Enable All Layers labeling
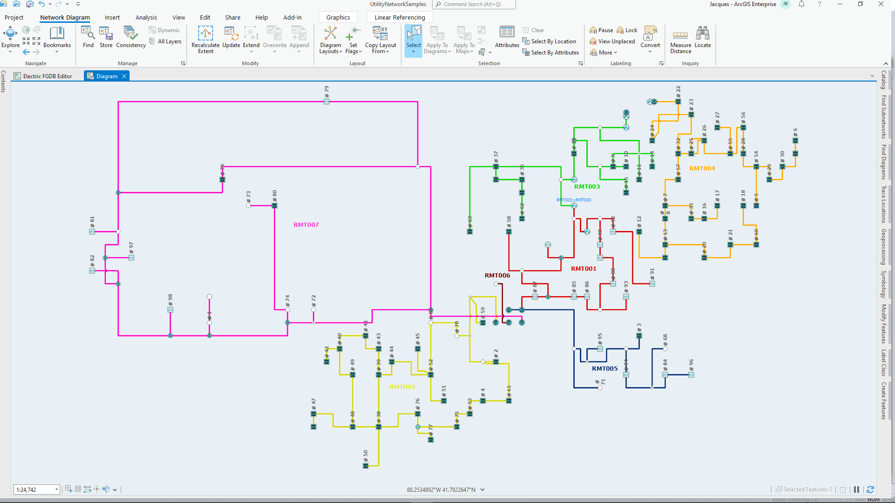895x503 pixels. [166, 41]
